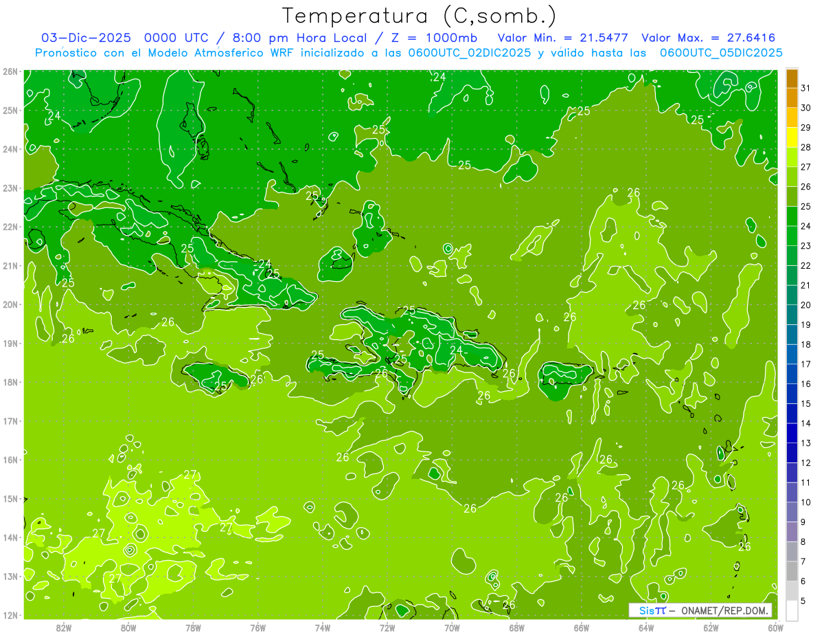Click the "18" label on the color scale

pos(806,344)
